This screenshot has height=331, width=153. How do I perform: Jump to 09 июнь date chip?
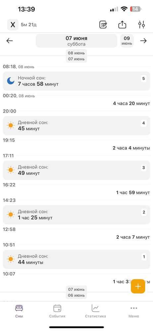point(127,41)
